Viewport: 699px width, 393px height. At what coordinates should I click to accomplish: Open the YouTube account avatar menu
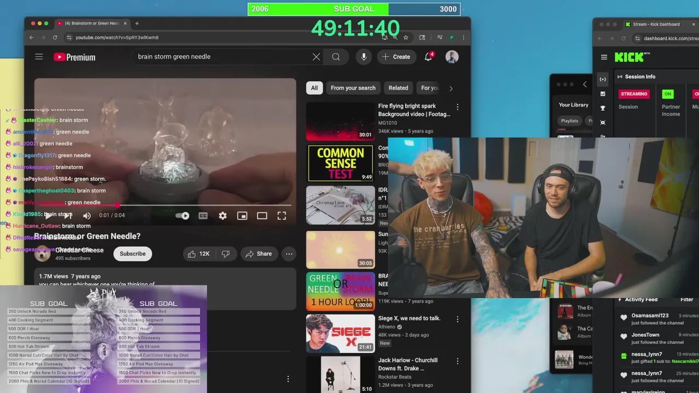[x=452, y=57]
